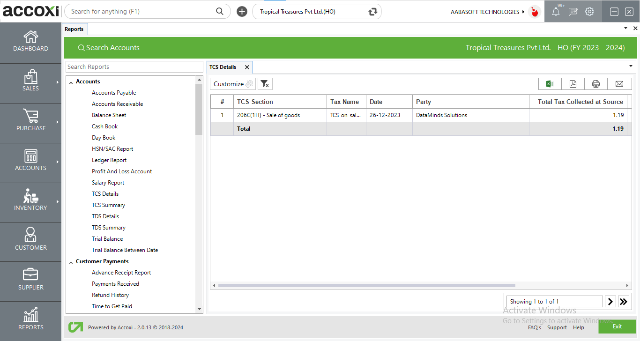Viewport: 640px width, 341px height.
Task: Open Inventory in the sidebar
Action: (x=31, y=201)
